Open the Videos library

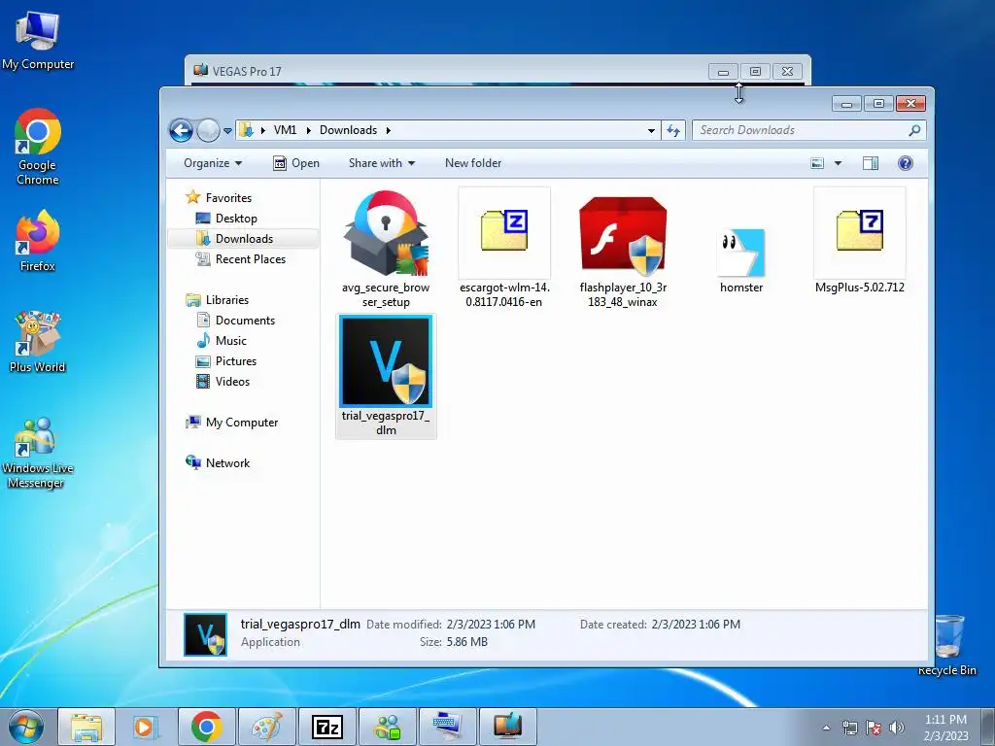point(223,381)
